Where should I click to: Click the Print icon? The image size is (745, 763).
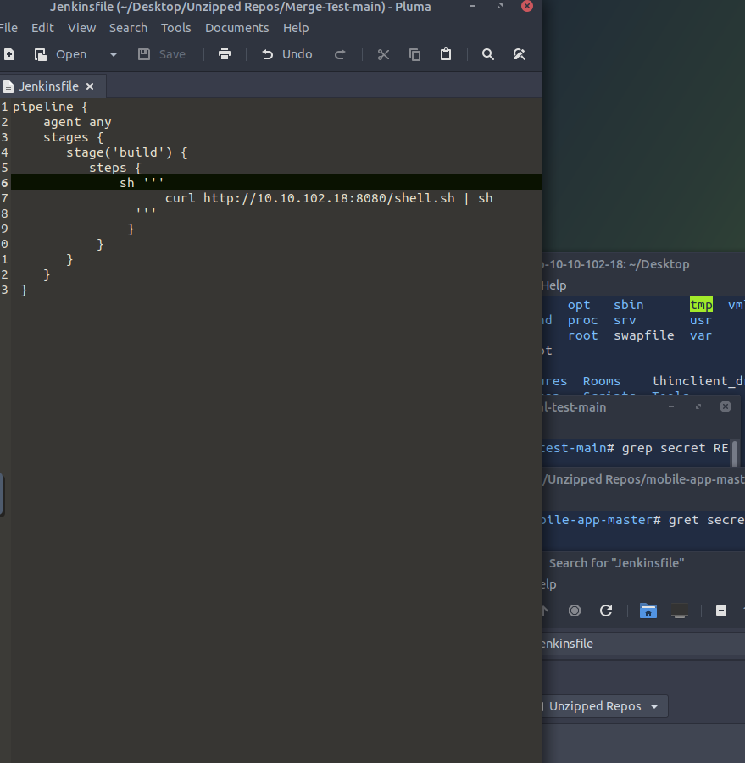click(x=225, y=54)
